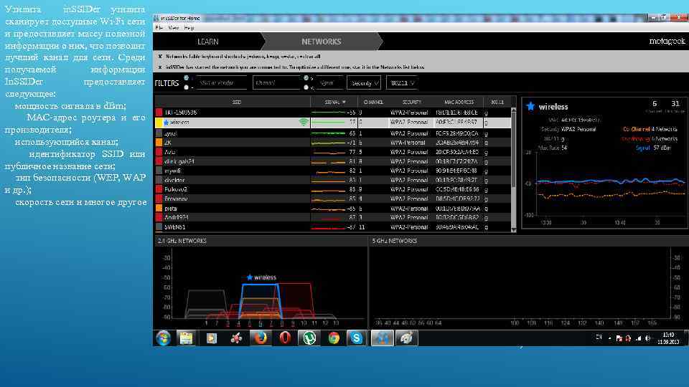Click the blue star in wireless details panel
The height and width of the screenshot is (387, 689).
coord(531,106)
